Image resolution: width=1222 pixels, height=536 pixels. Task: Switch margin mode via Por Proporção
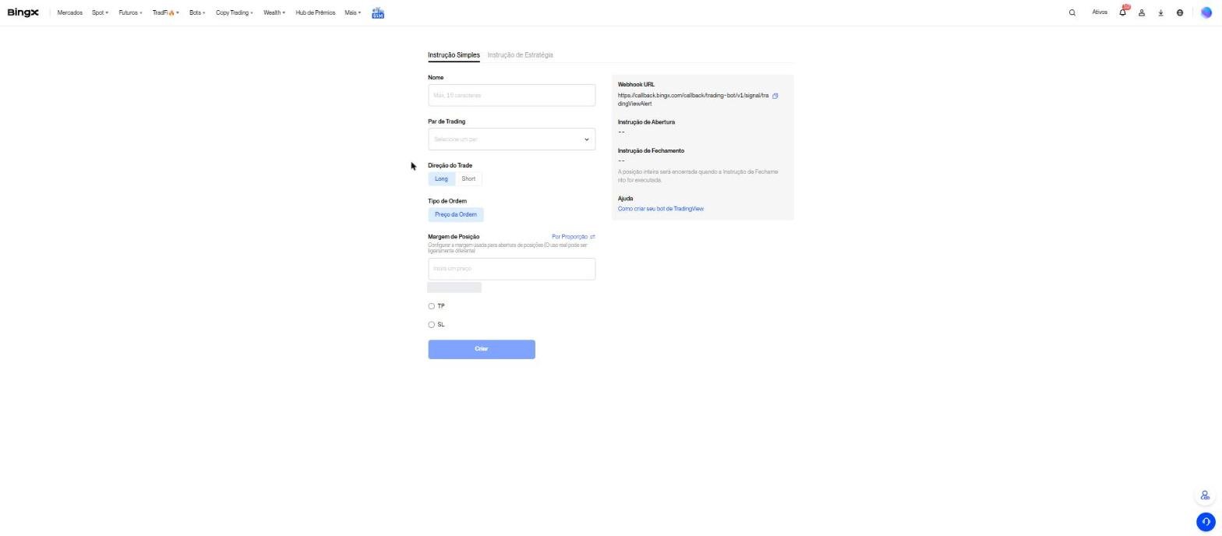point(570,237)
